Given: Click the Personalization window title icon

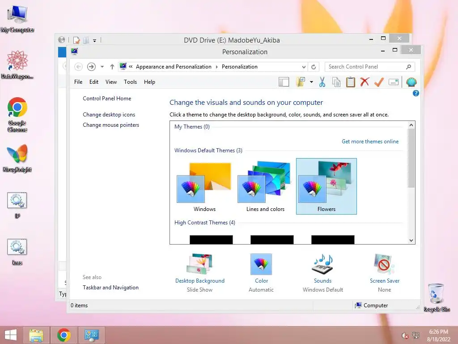Looking at the screenshot, I should click(x=74, y=52).
